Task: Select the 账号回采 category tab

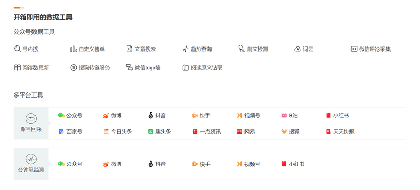Action: pos(31,123)
